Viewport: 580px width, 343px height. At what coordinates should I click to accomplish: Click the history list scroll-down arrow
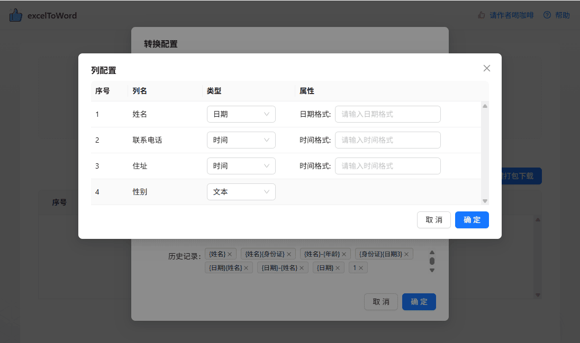coord(432,271)
